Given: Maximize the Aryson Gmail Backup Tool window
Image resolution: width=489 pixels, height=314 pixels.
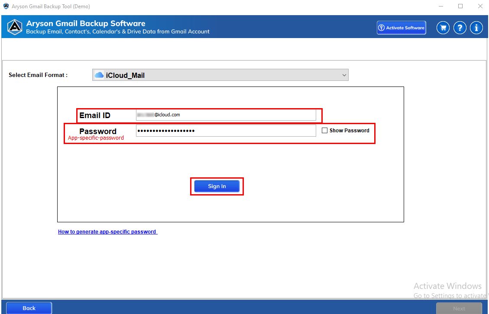Looking at the screenshot, I should [460, 6].
